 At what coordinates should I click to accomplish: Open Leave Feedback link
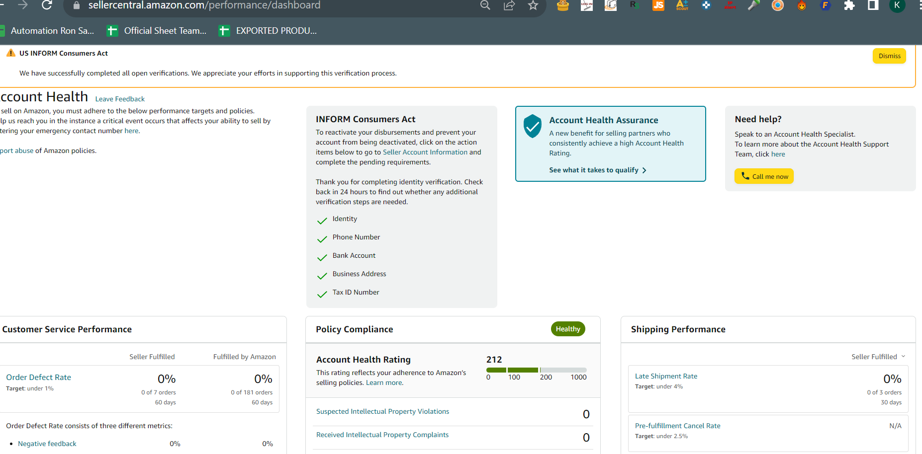(120, 99)
